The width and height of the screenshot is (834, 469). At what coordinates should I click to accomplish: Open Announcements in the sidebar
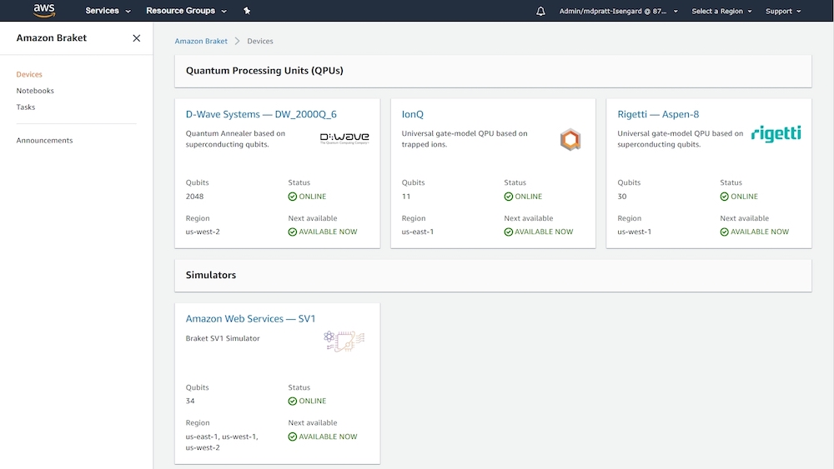(x=45, y=141)
